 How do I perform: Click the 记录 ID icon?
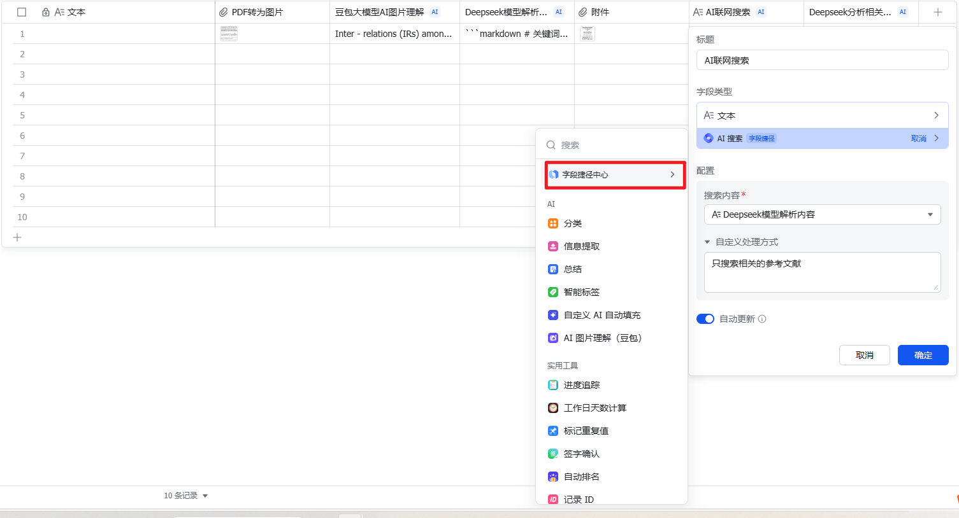pos(553,500)
